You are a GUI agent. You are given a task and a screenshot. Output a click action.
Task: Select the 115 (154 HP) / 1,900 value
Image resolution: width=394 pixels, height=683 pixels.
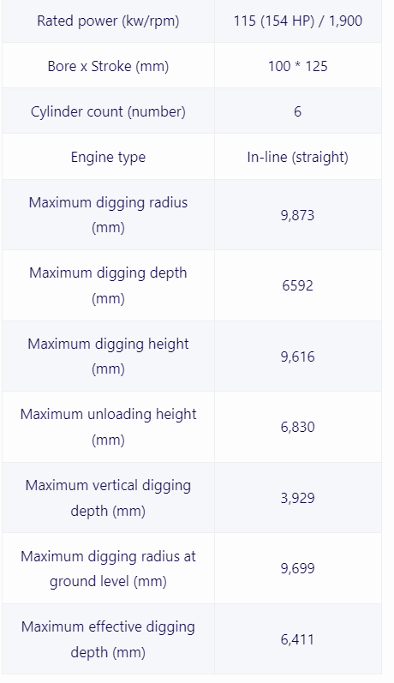tap(298, 21)
